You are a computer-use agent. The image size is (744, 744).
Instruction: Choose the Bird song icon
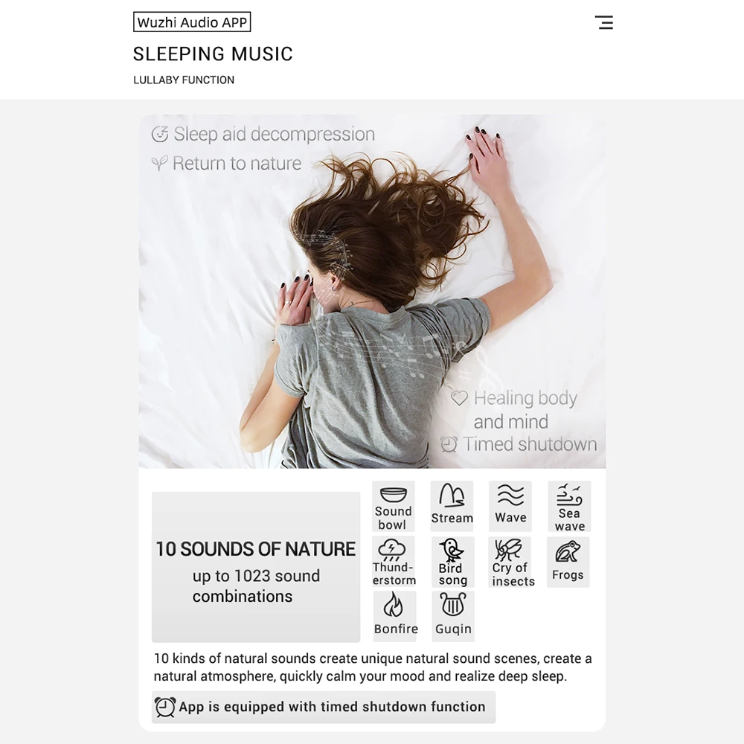452,562
